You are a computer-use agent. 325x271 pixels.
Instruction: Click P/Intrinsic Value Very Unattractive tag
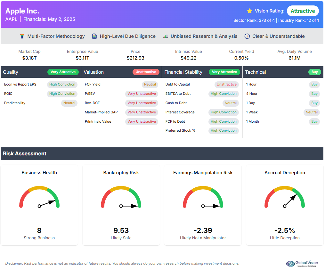pos(142,121)
